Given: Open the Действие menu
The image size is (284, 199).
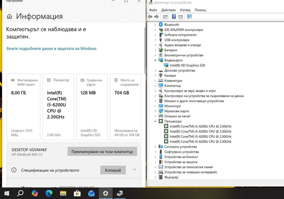Looking at the screenshot, I should 168,10.
